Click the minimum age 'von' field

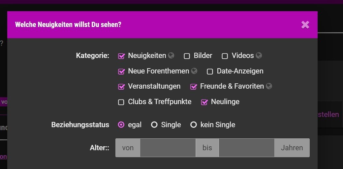pyautogui.click(x=168, y=148)
